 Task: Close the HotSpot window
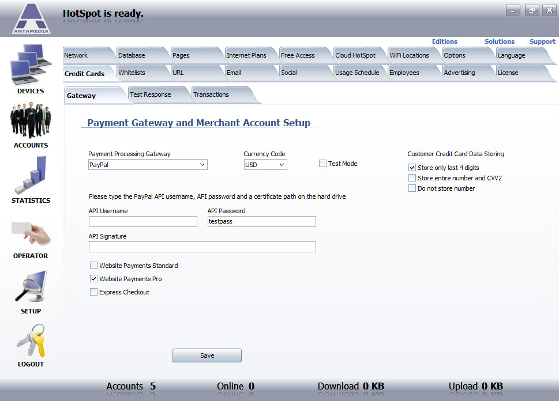click(x=549, y=11)
